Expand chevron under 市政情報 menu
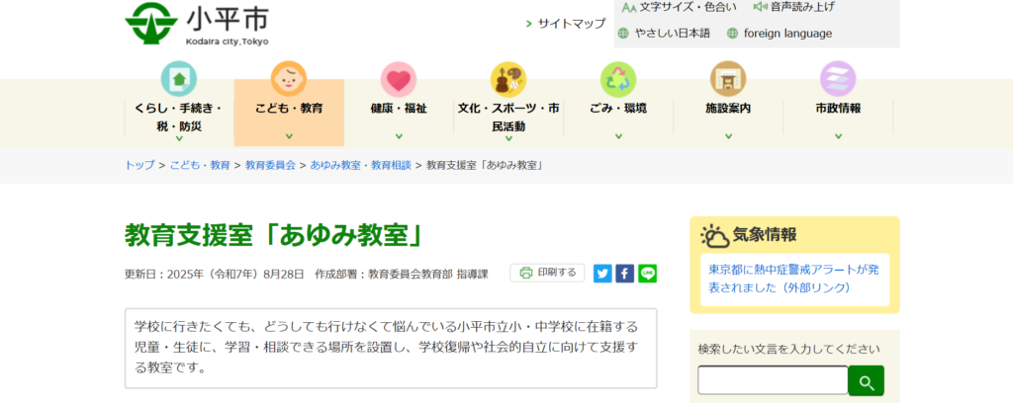Image resolution: width=1013 pixels, height=403 pixels. (838, 136)
